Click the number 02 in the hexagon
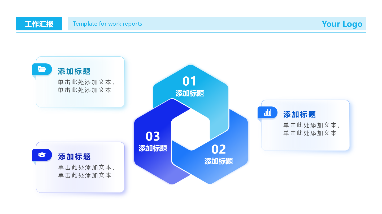Image resolution: width=382 pixels, height=214 pixels. tap(219, 150)
